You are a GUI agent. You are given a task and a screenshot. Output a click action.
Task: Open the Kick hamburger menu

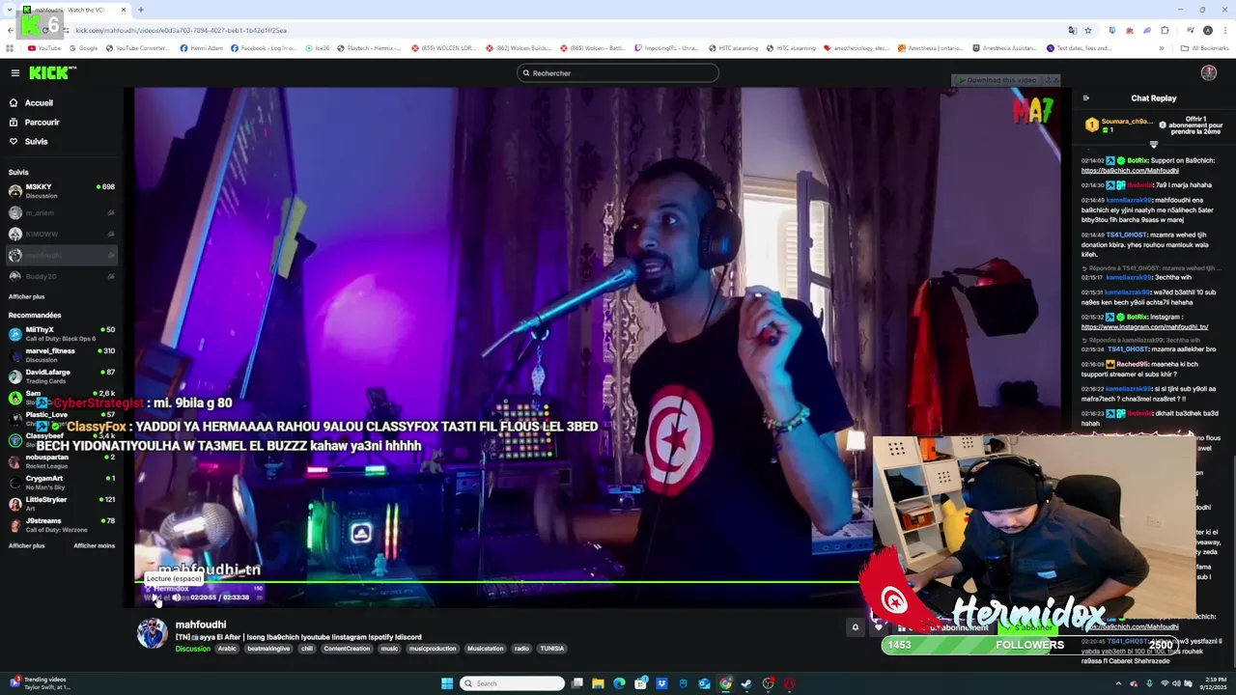coord(14,73)
